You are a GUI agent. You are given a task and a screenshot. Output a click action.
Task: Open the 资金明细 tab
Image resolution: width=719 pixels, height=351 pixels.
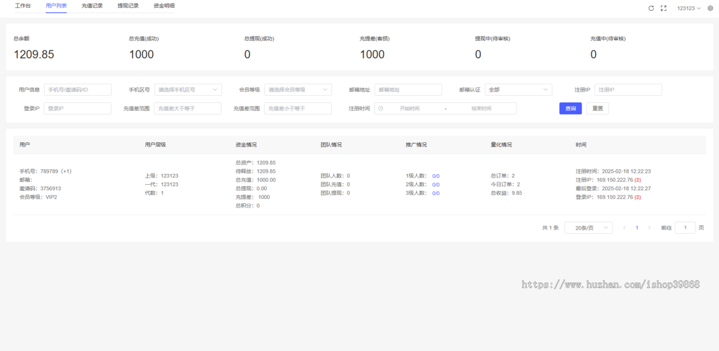point(163,5)
